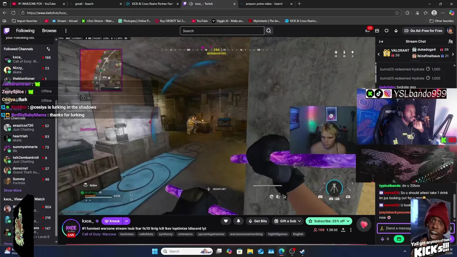Click the warzonemovementking tag
Viewport: 457px width, 257px height.
(246, 234)
